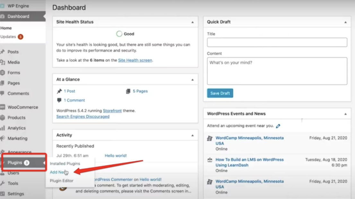Open Posts in the sidebar

13,52
